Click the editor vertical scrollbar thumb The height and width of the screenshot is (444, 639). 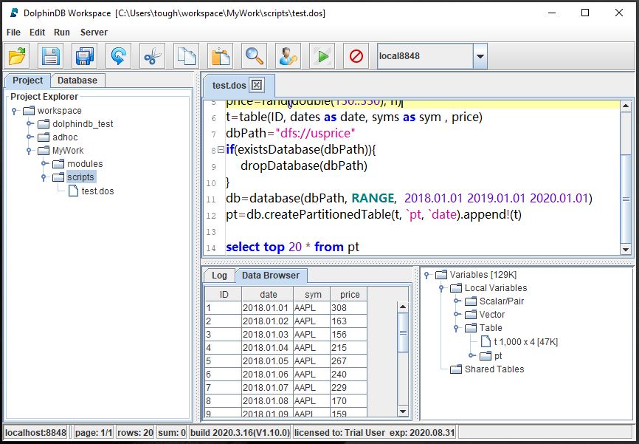[x=626, y=199]
